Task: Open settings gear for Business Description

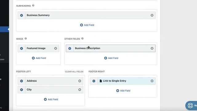Action: (70, 48)
